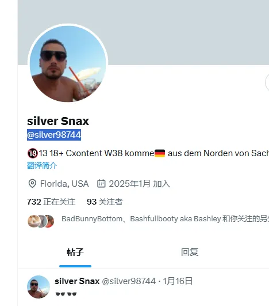Click the 翻译简介 translate bio link

point(42,166)
